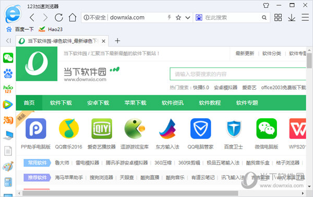
Task: Open the downloads manager arrow icon
Action: tap(292, 18)
